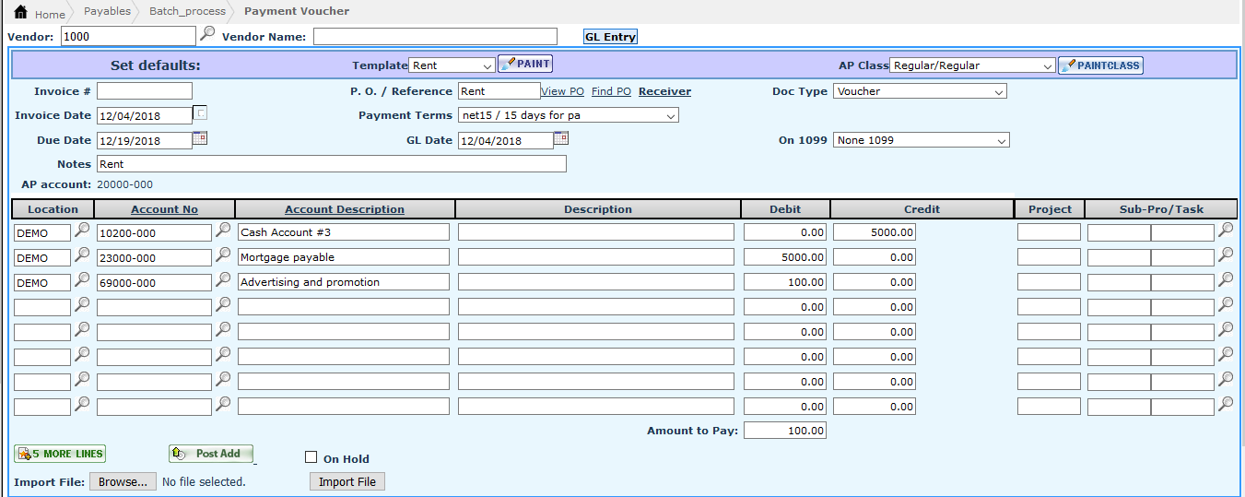
Task: Go to Batch_process breadcrumb item
Action: pos(187,11)
